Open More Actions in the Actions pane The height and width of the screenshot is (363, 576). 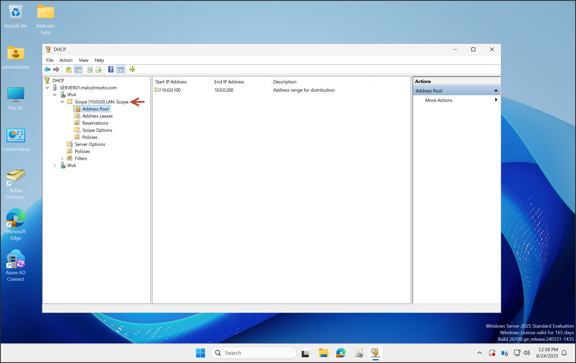pos(439,100)
